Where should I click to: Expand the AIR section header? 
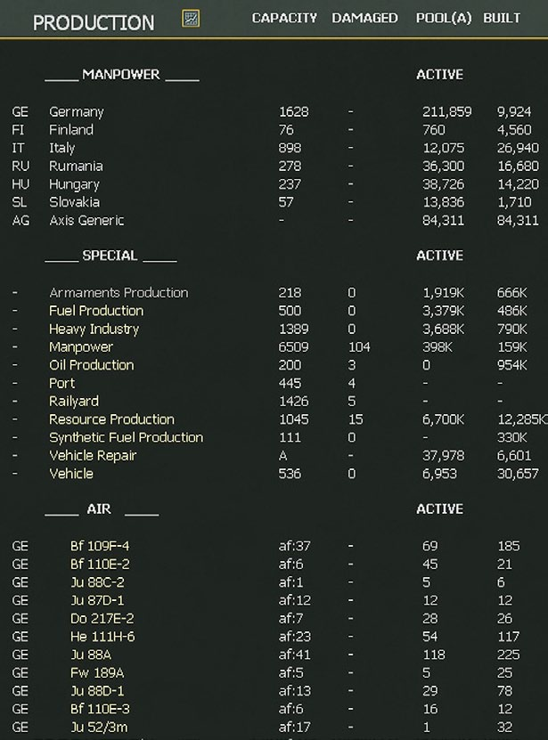coord(100,510)
